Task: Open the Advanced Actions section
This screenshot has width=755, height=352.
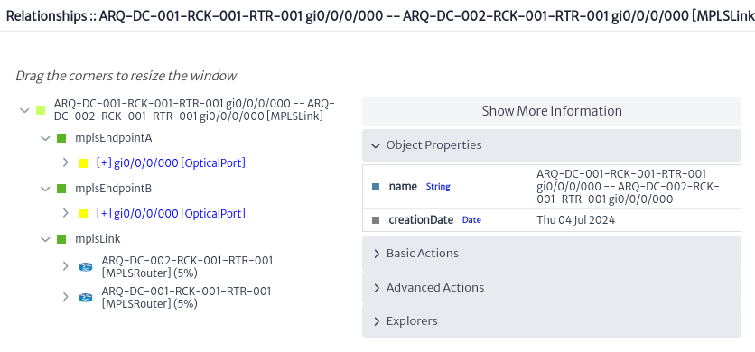Action: (552, 288)
